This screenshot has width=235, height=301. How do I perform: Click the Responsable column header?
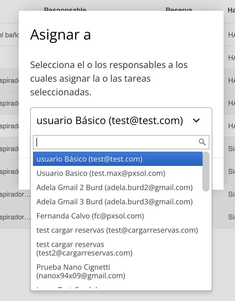click(x=65, y=10)
